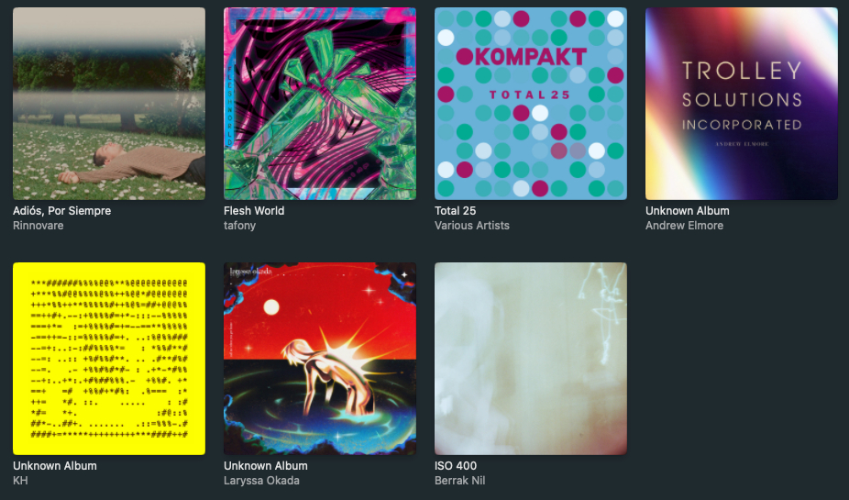Open the Various Artists link
The image size is (849, 500).
tap(471, 226)
